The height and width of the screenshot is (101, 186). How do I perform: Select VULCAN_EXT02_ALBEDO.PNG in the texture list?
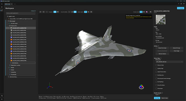(x=19, y=30)
